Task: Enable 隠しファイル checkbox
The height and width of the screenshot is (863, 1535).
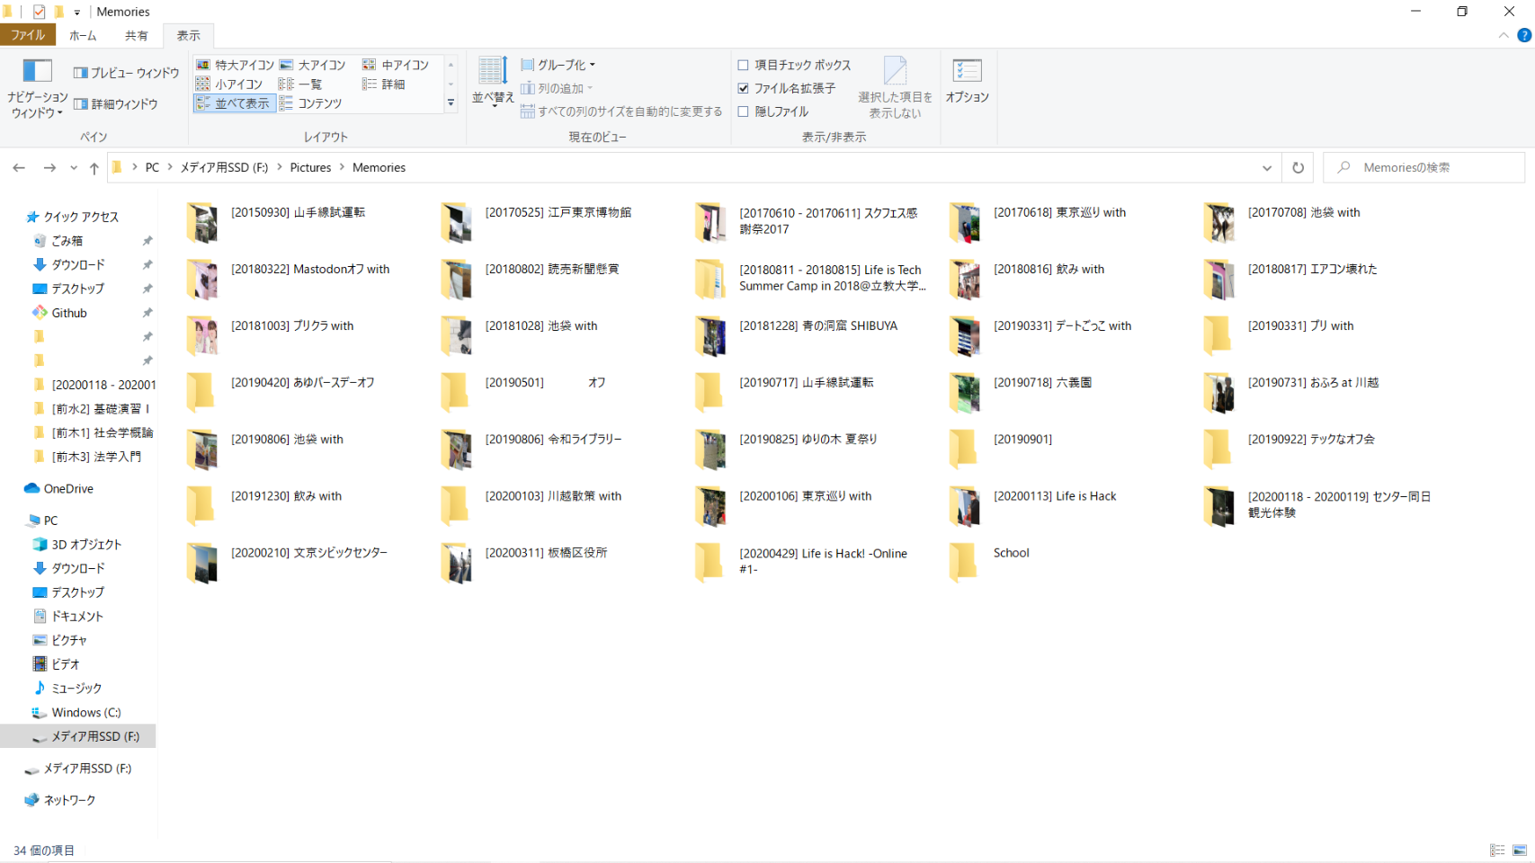Action: pos(744,111)
